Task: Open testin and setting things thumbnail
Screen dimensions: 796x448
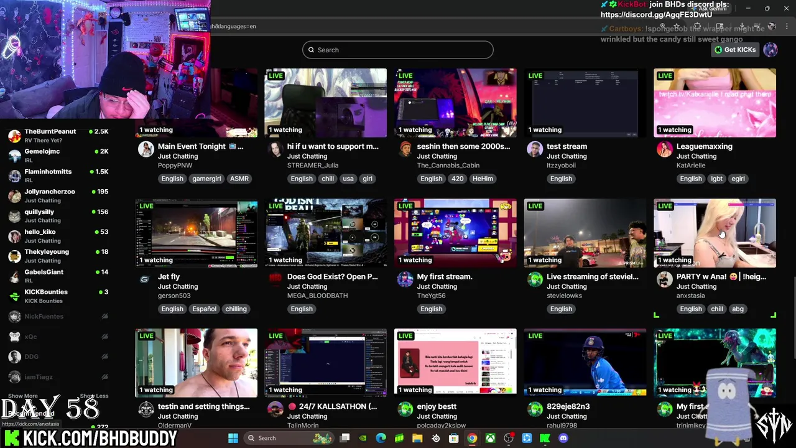Action: (x=197, y=363)
